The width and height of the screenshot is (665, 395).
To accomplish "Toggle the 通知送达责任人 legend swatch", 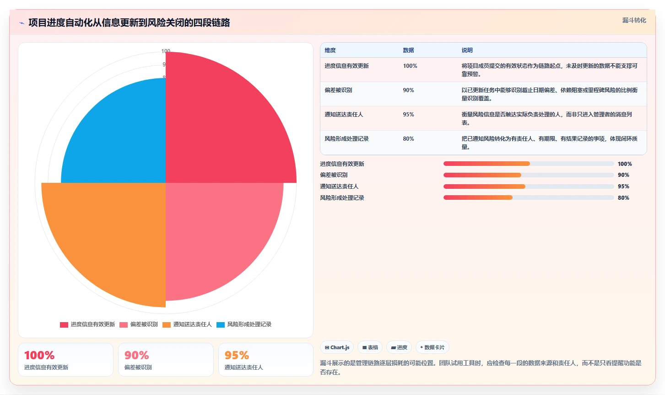I will click(x=167, y=324).
